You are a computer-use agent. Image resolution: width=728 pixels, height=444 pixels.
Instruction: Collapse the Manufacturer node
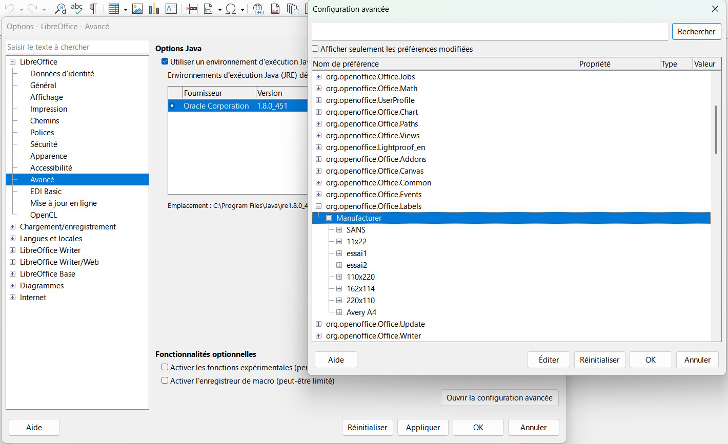329,218
